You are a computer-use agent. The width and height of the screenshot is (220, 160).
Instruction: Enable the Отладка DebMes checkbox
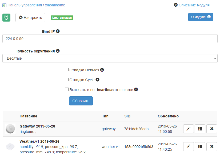click(67, 70)
